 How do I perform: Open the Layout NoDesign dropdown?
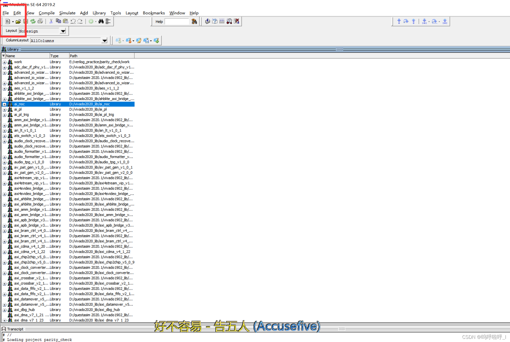point(63,31)
